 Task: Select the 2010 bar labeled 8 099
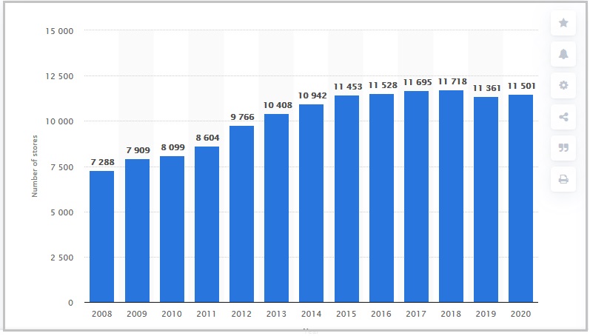click(x=172, y=229)
